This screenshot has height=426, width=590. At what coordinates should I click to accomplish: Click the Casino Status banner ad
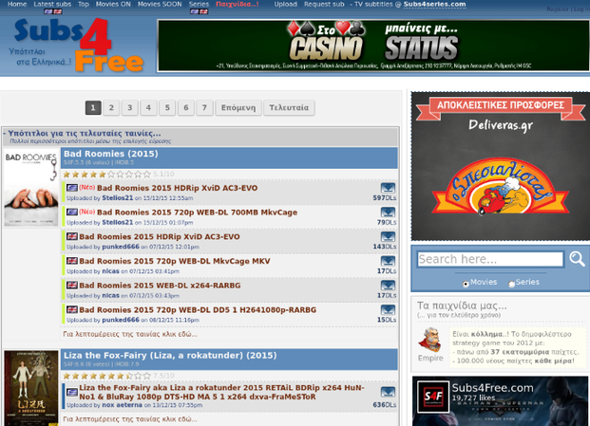click(373, 46)
